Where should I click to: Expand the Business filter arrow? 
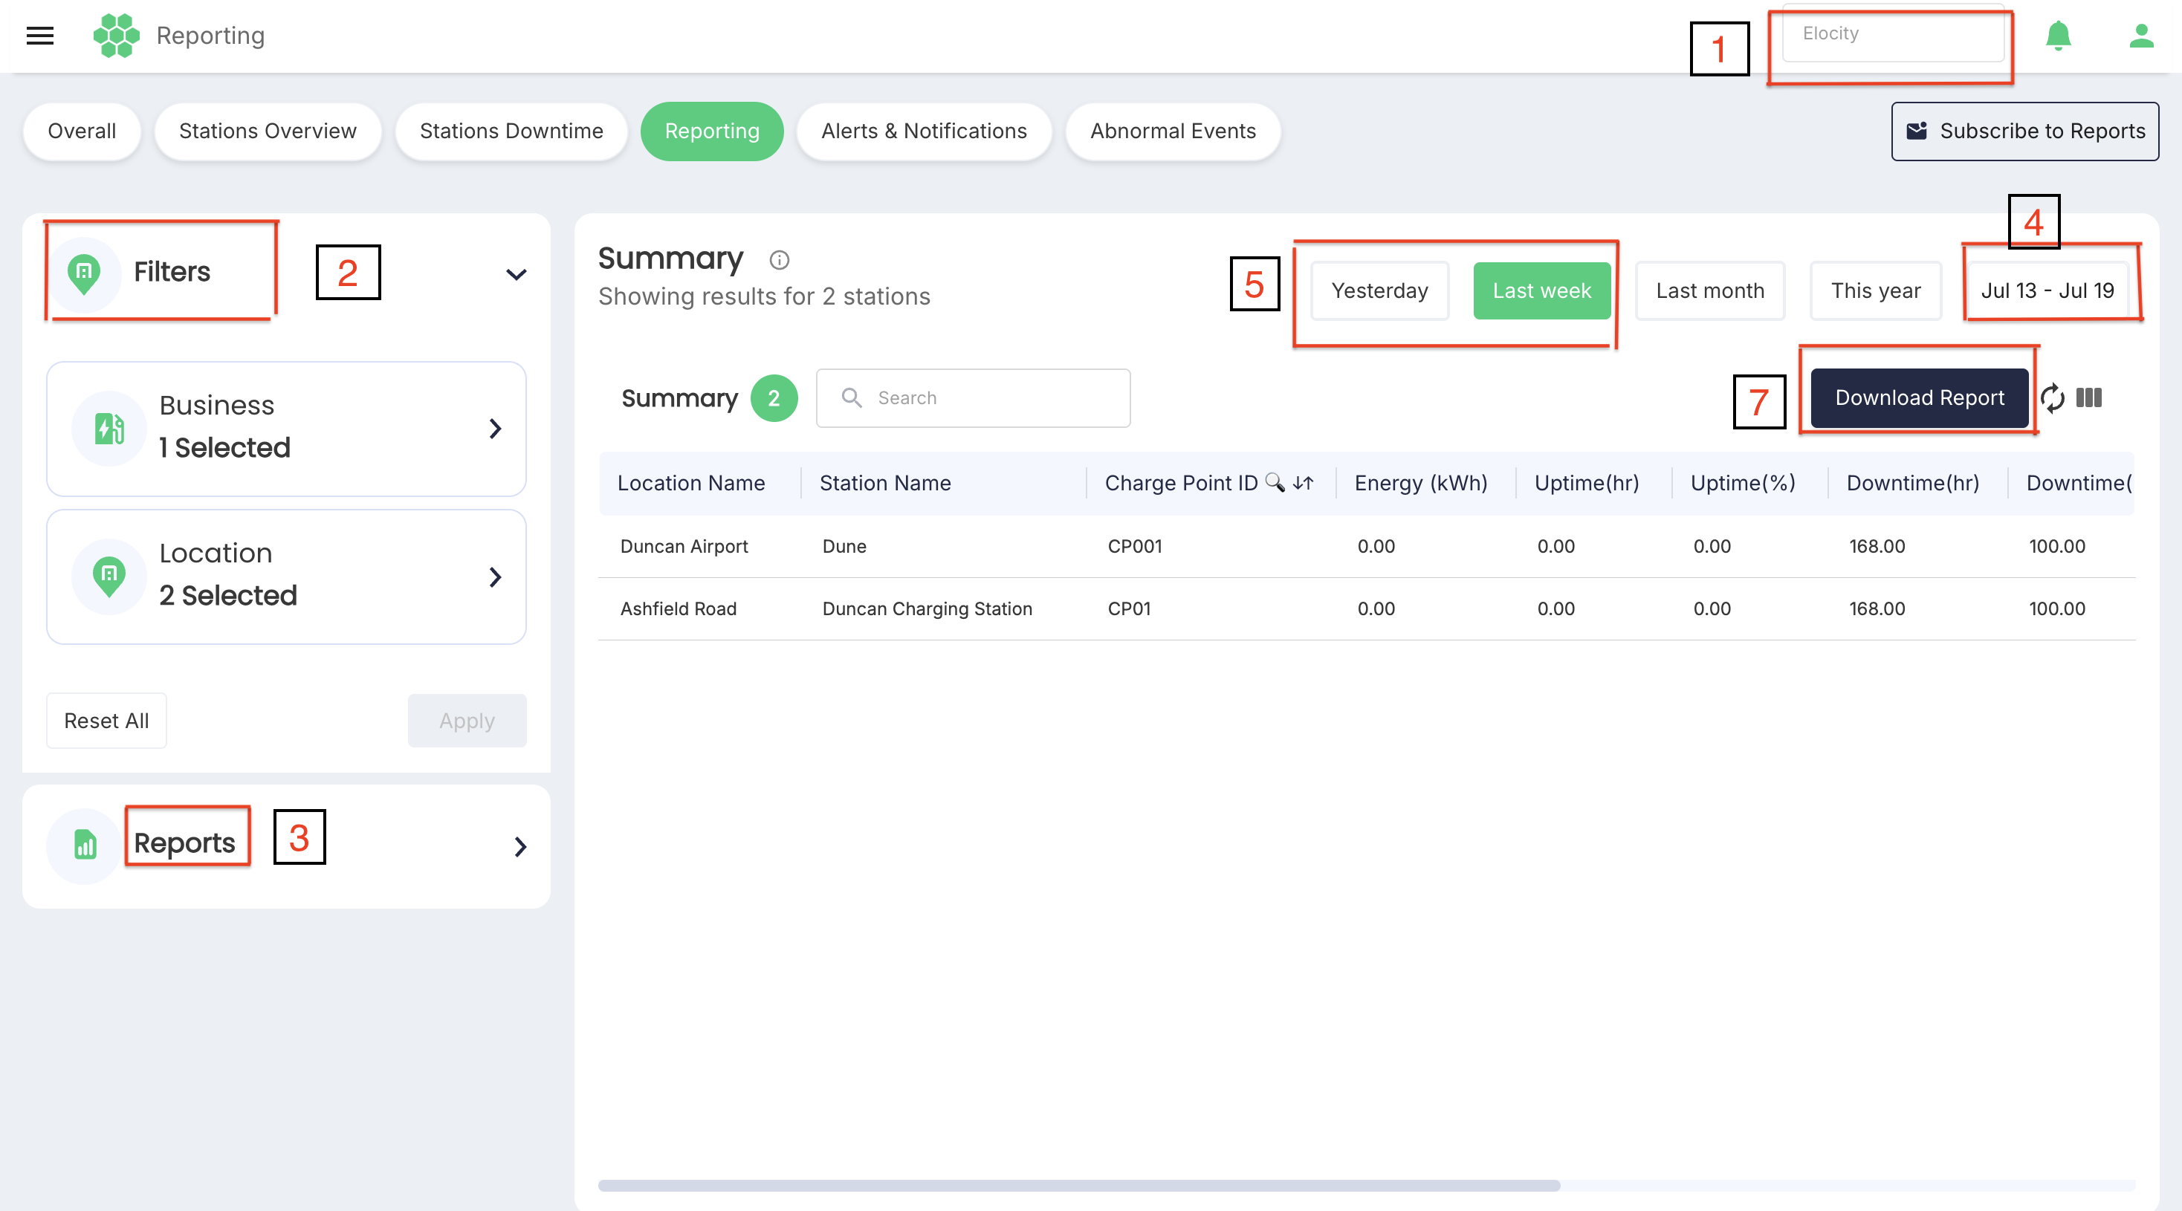point(496,429)
